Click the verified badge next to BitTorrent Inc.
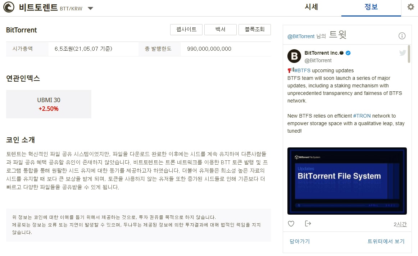Viewport: 418px width, 256px height. pyautogui.click(x=348, y=53)
